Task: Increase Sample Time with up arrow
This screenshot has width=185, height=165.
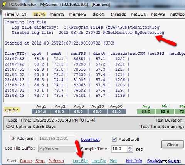Action: (x=130, y=147)
